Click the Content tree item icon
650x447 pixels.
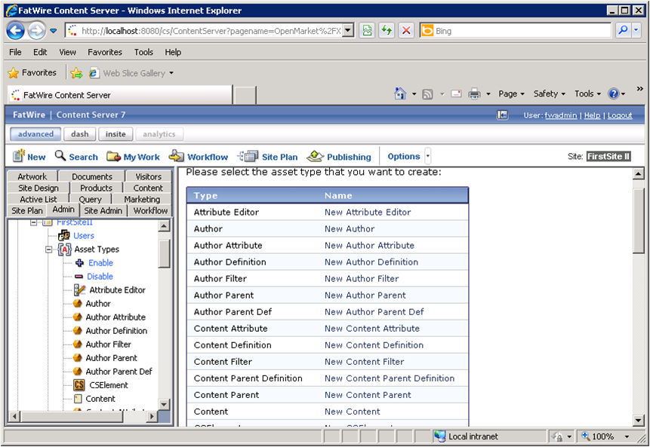pyautogui.click(x=78, y=399)
